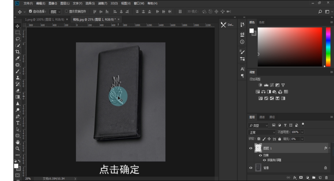Open the fx layer style button at panel bottom
This screenshot has height=181, width=334.
[295, 177]
